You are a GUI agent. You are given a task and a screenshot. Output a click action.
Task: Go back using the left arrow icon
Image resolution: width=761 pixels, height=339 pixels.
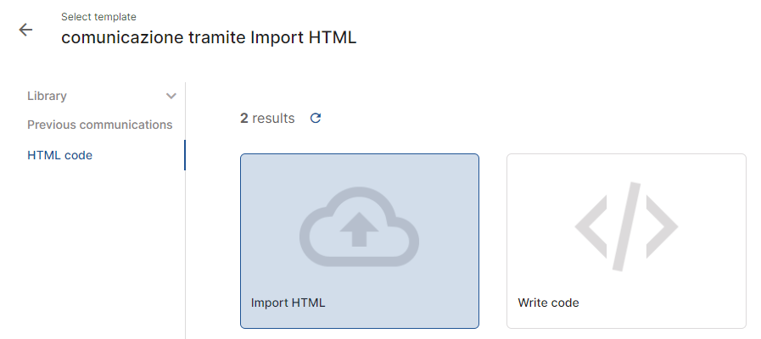[25, 30]
